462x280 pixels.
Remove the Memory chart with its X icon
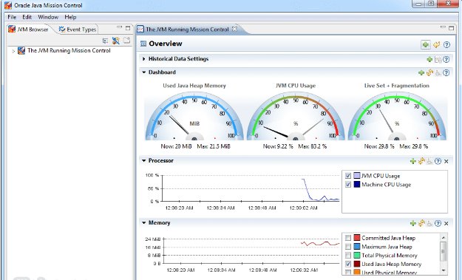446,224
